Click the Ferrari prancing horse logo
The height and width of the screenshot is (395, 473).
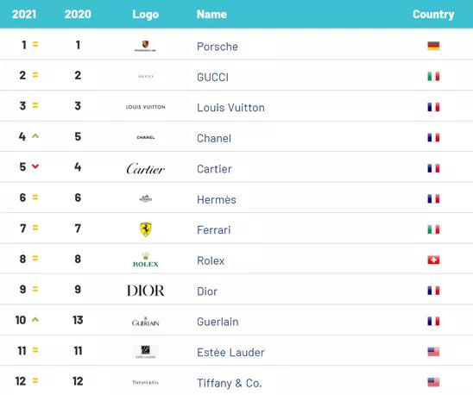146,229
